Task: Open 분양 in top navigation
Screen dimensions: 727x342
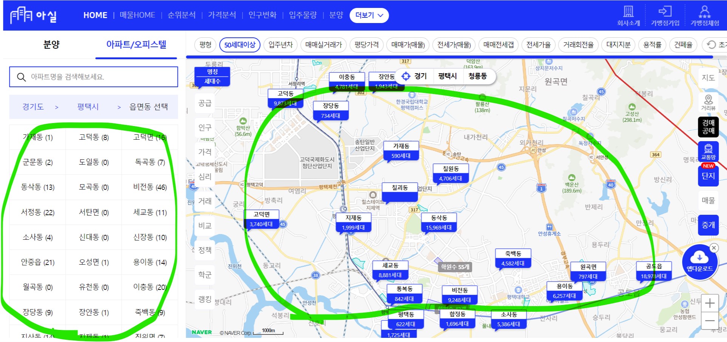Action: click(x=336, y=15)
